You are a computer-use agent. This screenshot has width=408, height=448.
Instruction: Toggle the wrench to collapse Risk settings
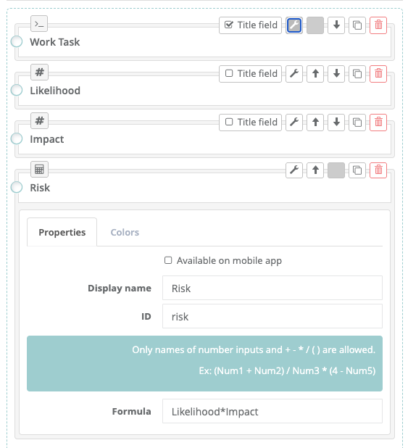(294, 170)
